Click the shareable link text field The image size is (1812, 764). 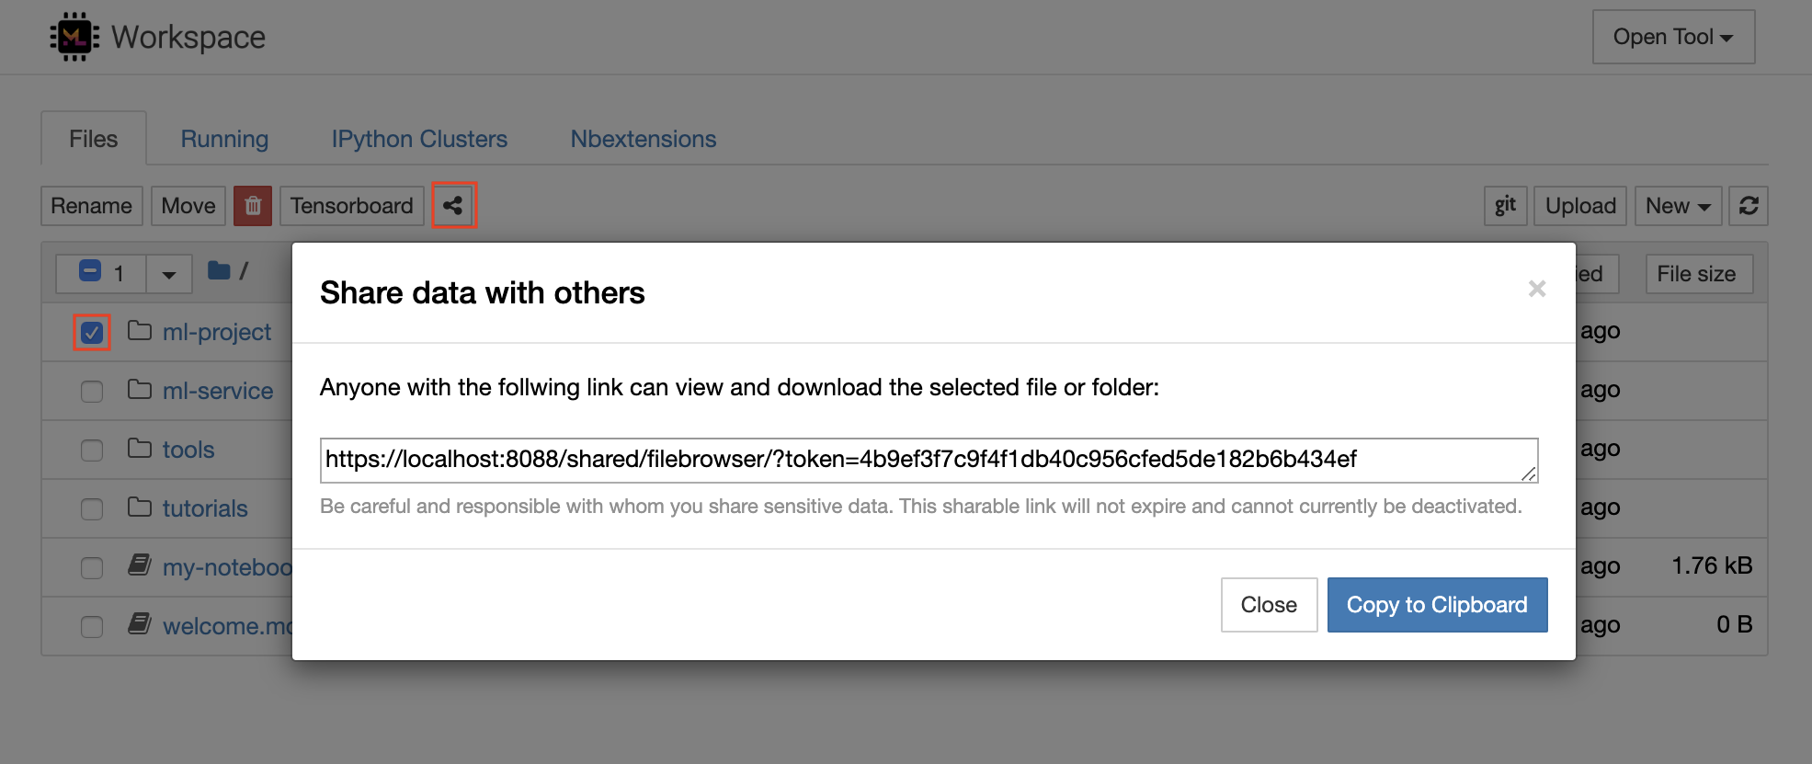[x=929, y=460]
